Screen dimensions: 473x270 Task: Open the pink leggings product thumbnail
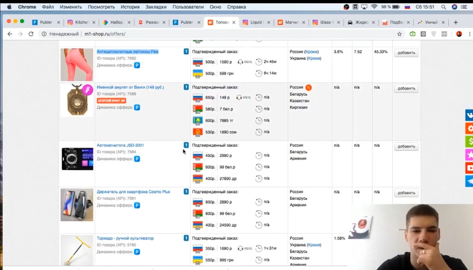[77, 65]
